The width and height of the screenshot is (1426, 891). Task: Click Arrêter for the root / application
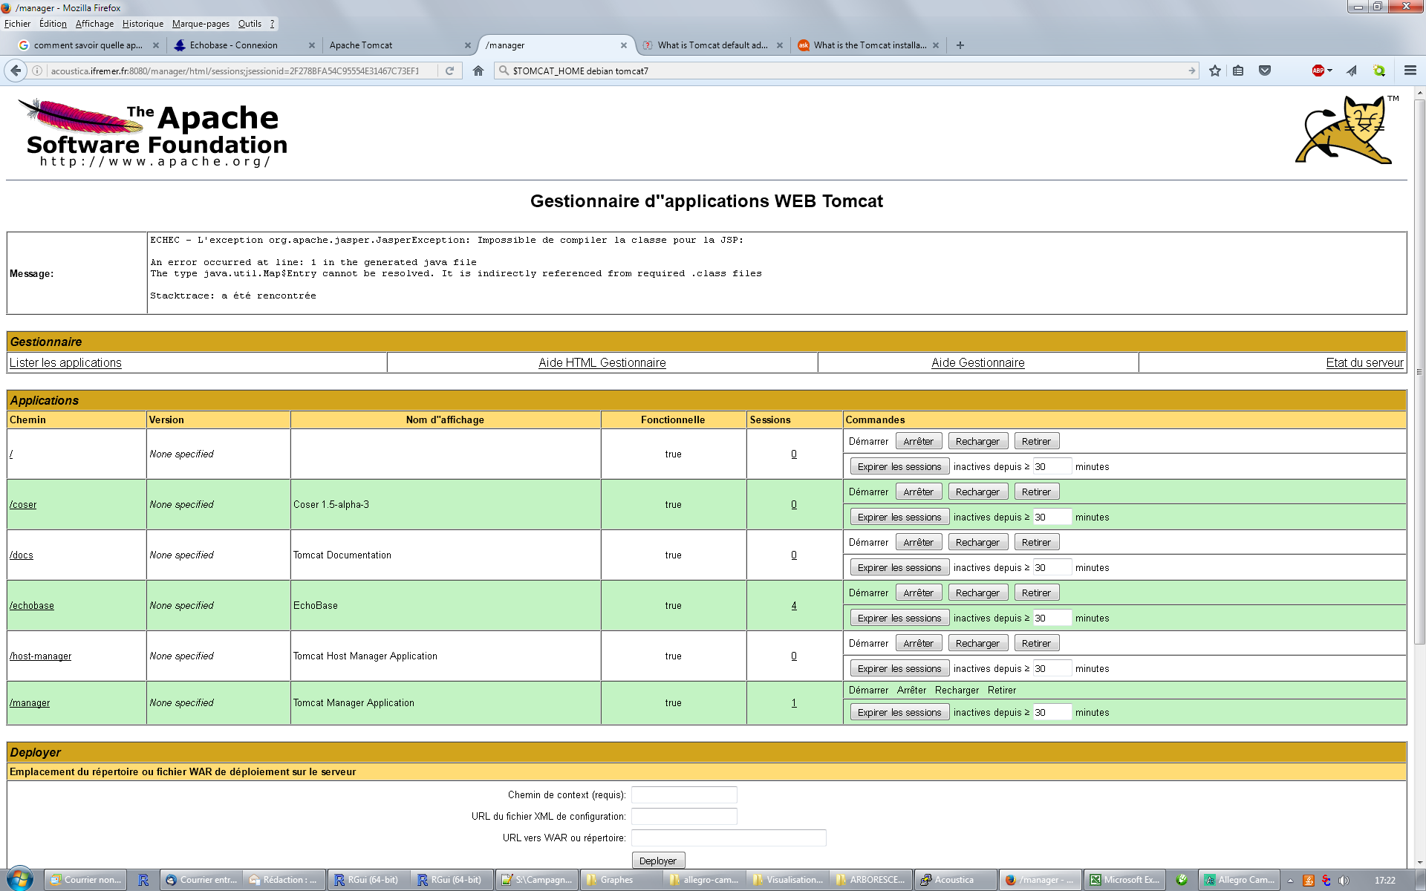pyautogui.click(x=919, y=441)
